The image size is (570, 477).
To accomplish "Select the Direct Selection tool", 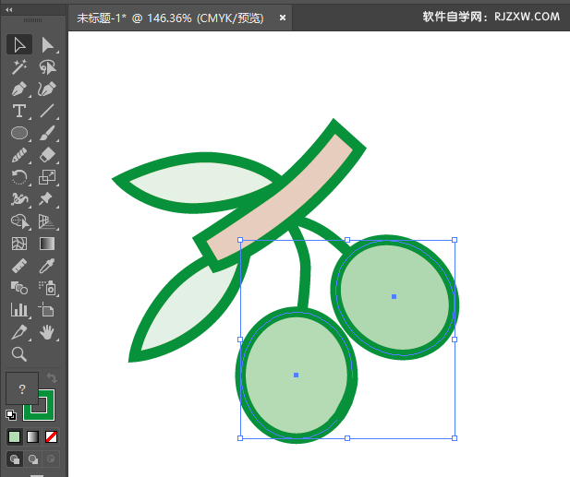I will coord(47,45).
